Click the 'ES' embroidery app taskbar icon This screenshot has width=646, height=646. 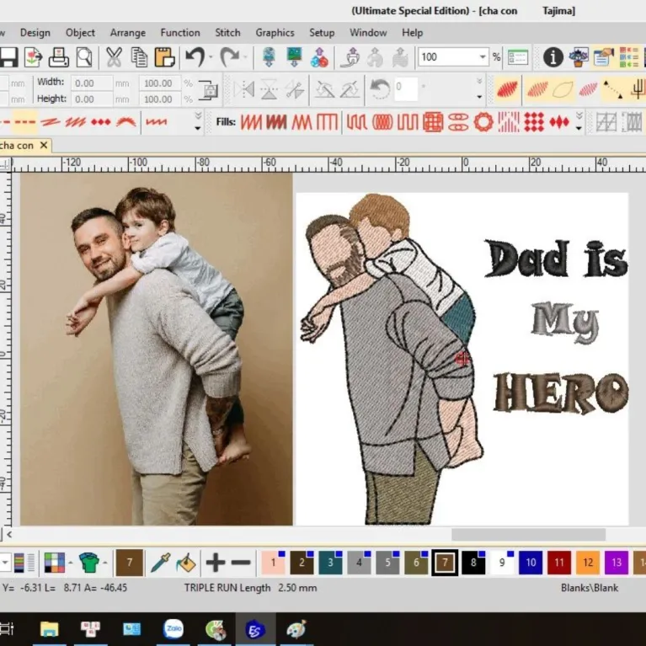pyautogui.click(x=255, y=629)
